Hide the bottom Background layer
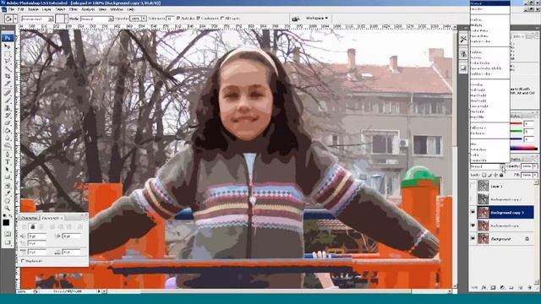Screen dimensions: 541x304 click(x=473, y=238)
